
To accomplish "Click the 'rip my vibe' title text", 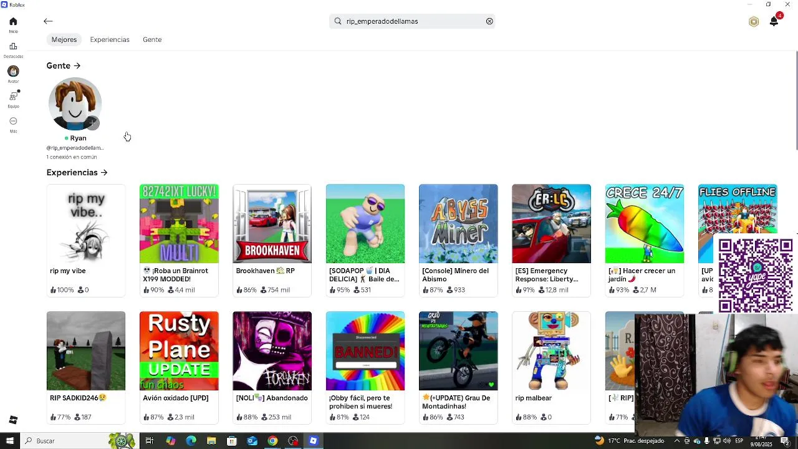I will tap(68, 271).
